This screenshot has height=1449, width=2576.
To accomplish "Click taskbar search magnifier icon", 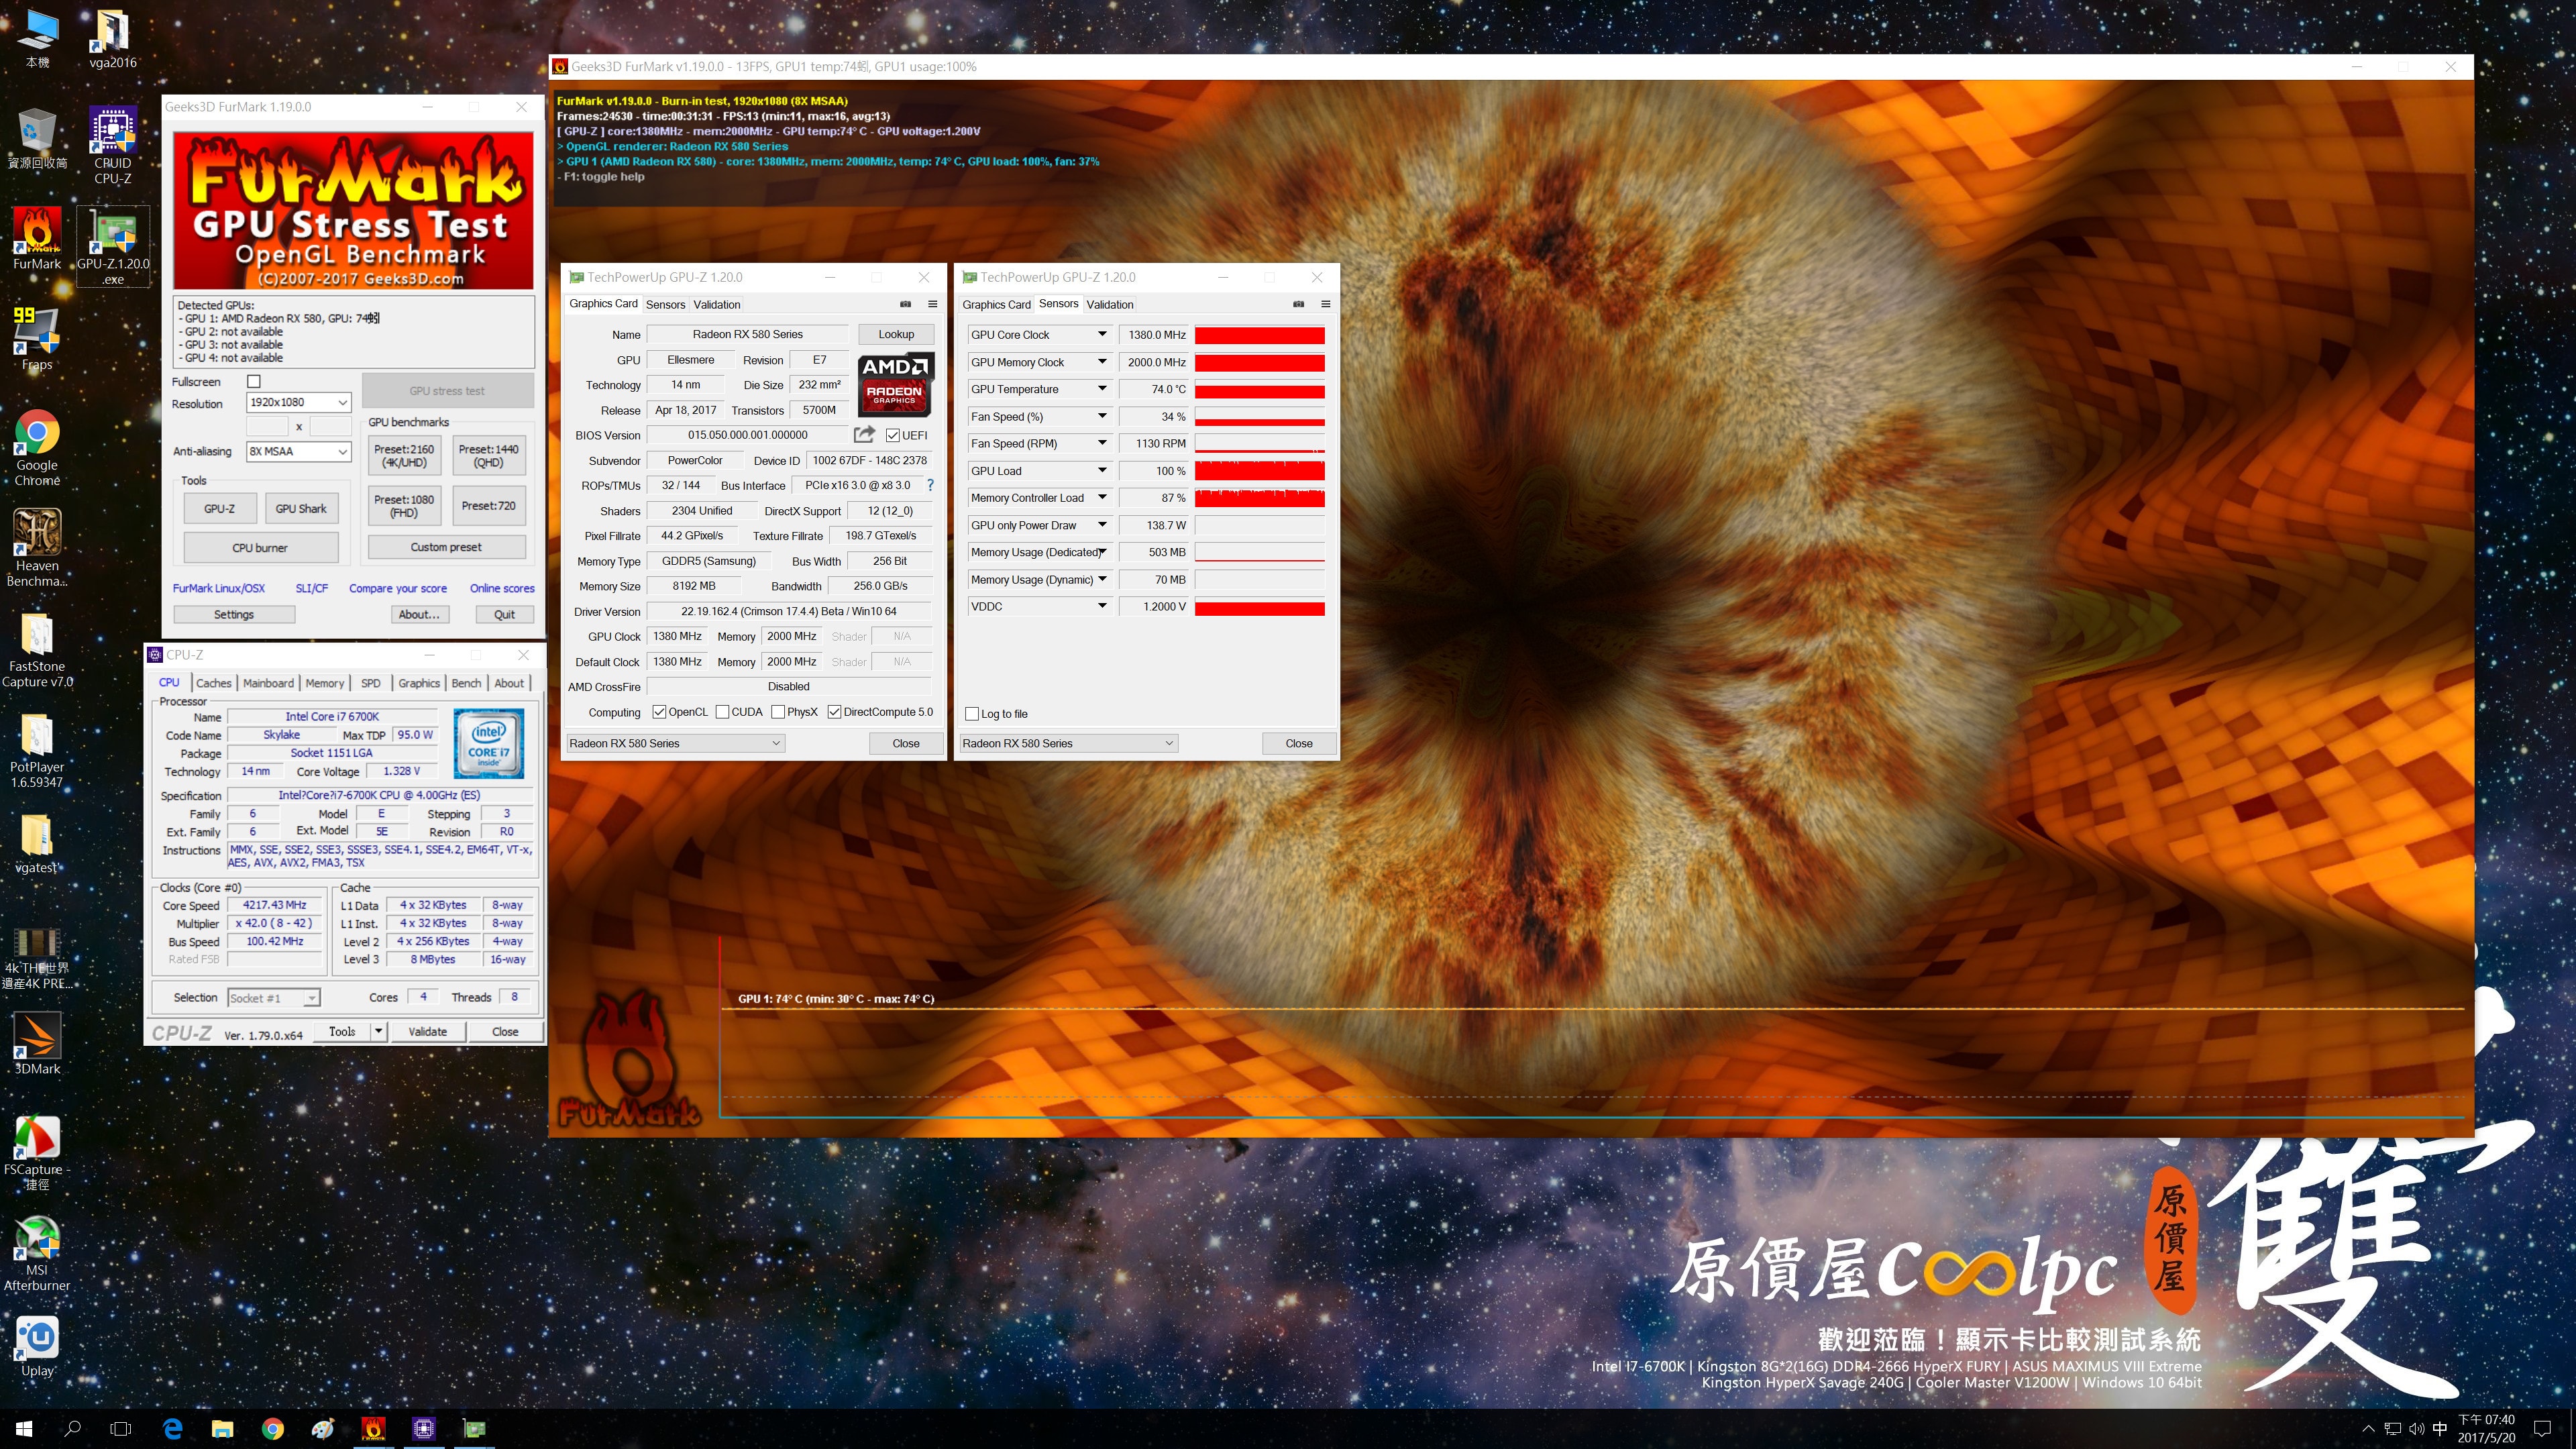I will coord(72,1428).
